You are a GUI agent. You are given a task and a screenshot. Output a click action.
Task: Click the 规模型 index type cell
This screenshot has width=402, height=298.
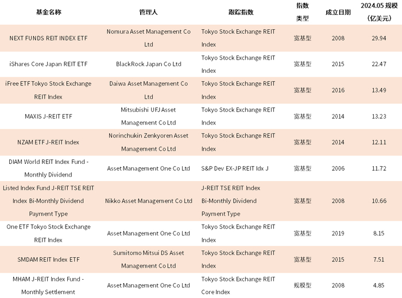[302, 285]
